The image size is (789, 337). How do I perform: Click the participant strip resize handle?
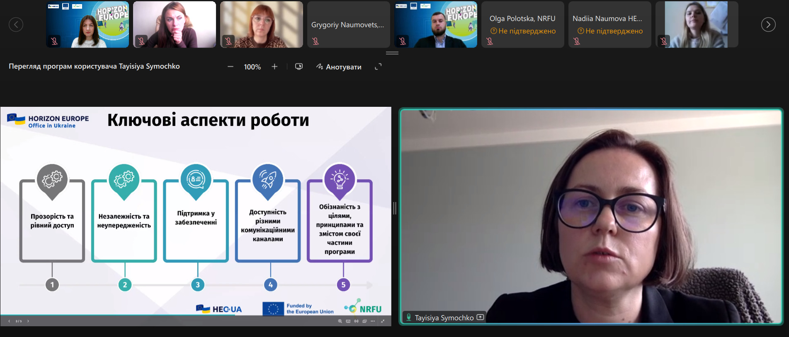pos(392,53)
